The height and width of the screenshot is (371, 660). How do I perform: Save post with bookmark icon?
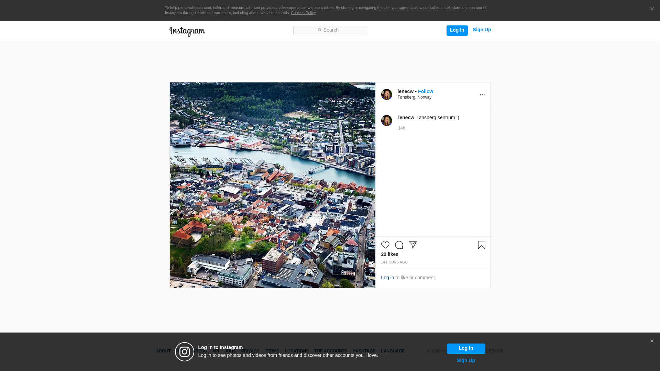[x=481, y=245]
